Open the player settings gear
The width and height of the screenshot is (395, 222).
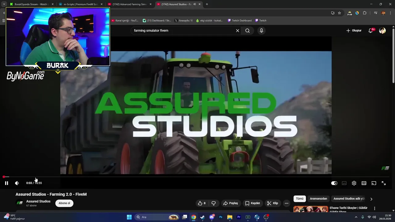(x=354, y=183)
